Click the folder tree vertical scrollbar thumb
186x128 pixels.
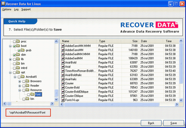[x=56, y=93]
